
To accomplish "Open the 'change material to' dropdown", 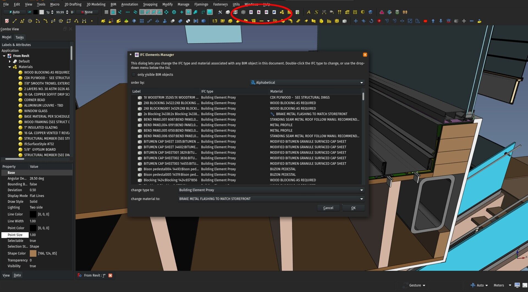I will point(271,199).
